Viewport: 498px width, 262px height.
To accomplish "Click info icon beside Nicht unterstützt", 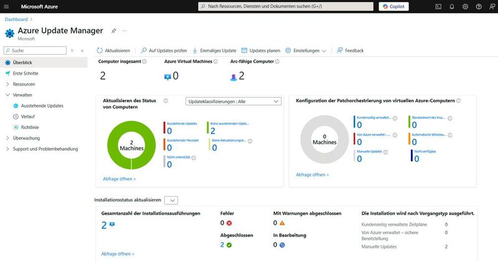I will point(194,157).
